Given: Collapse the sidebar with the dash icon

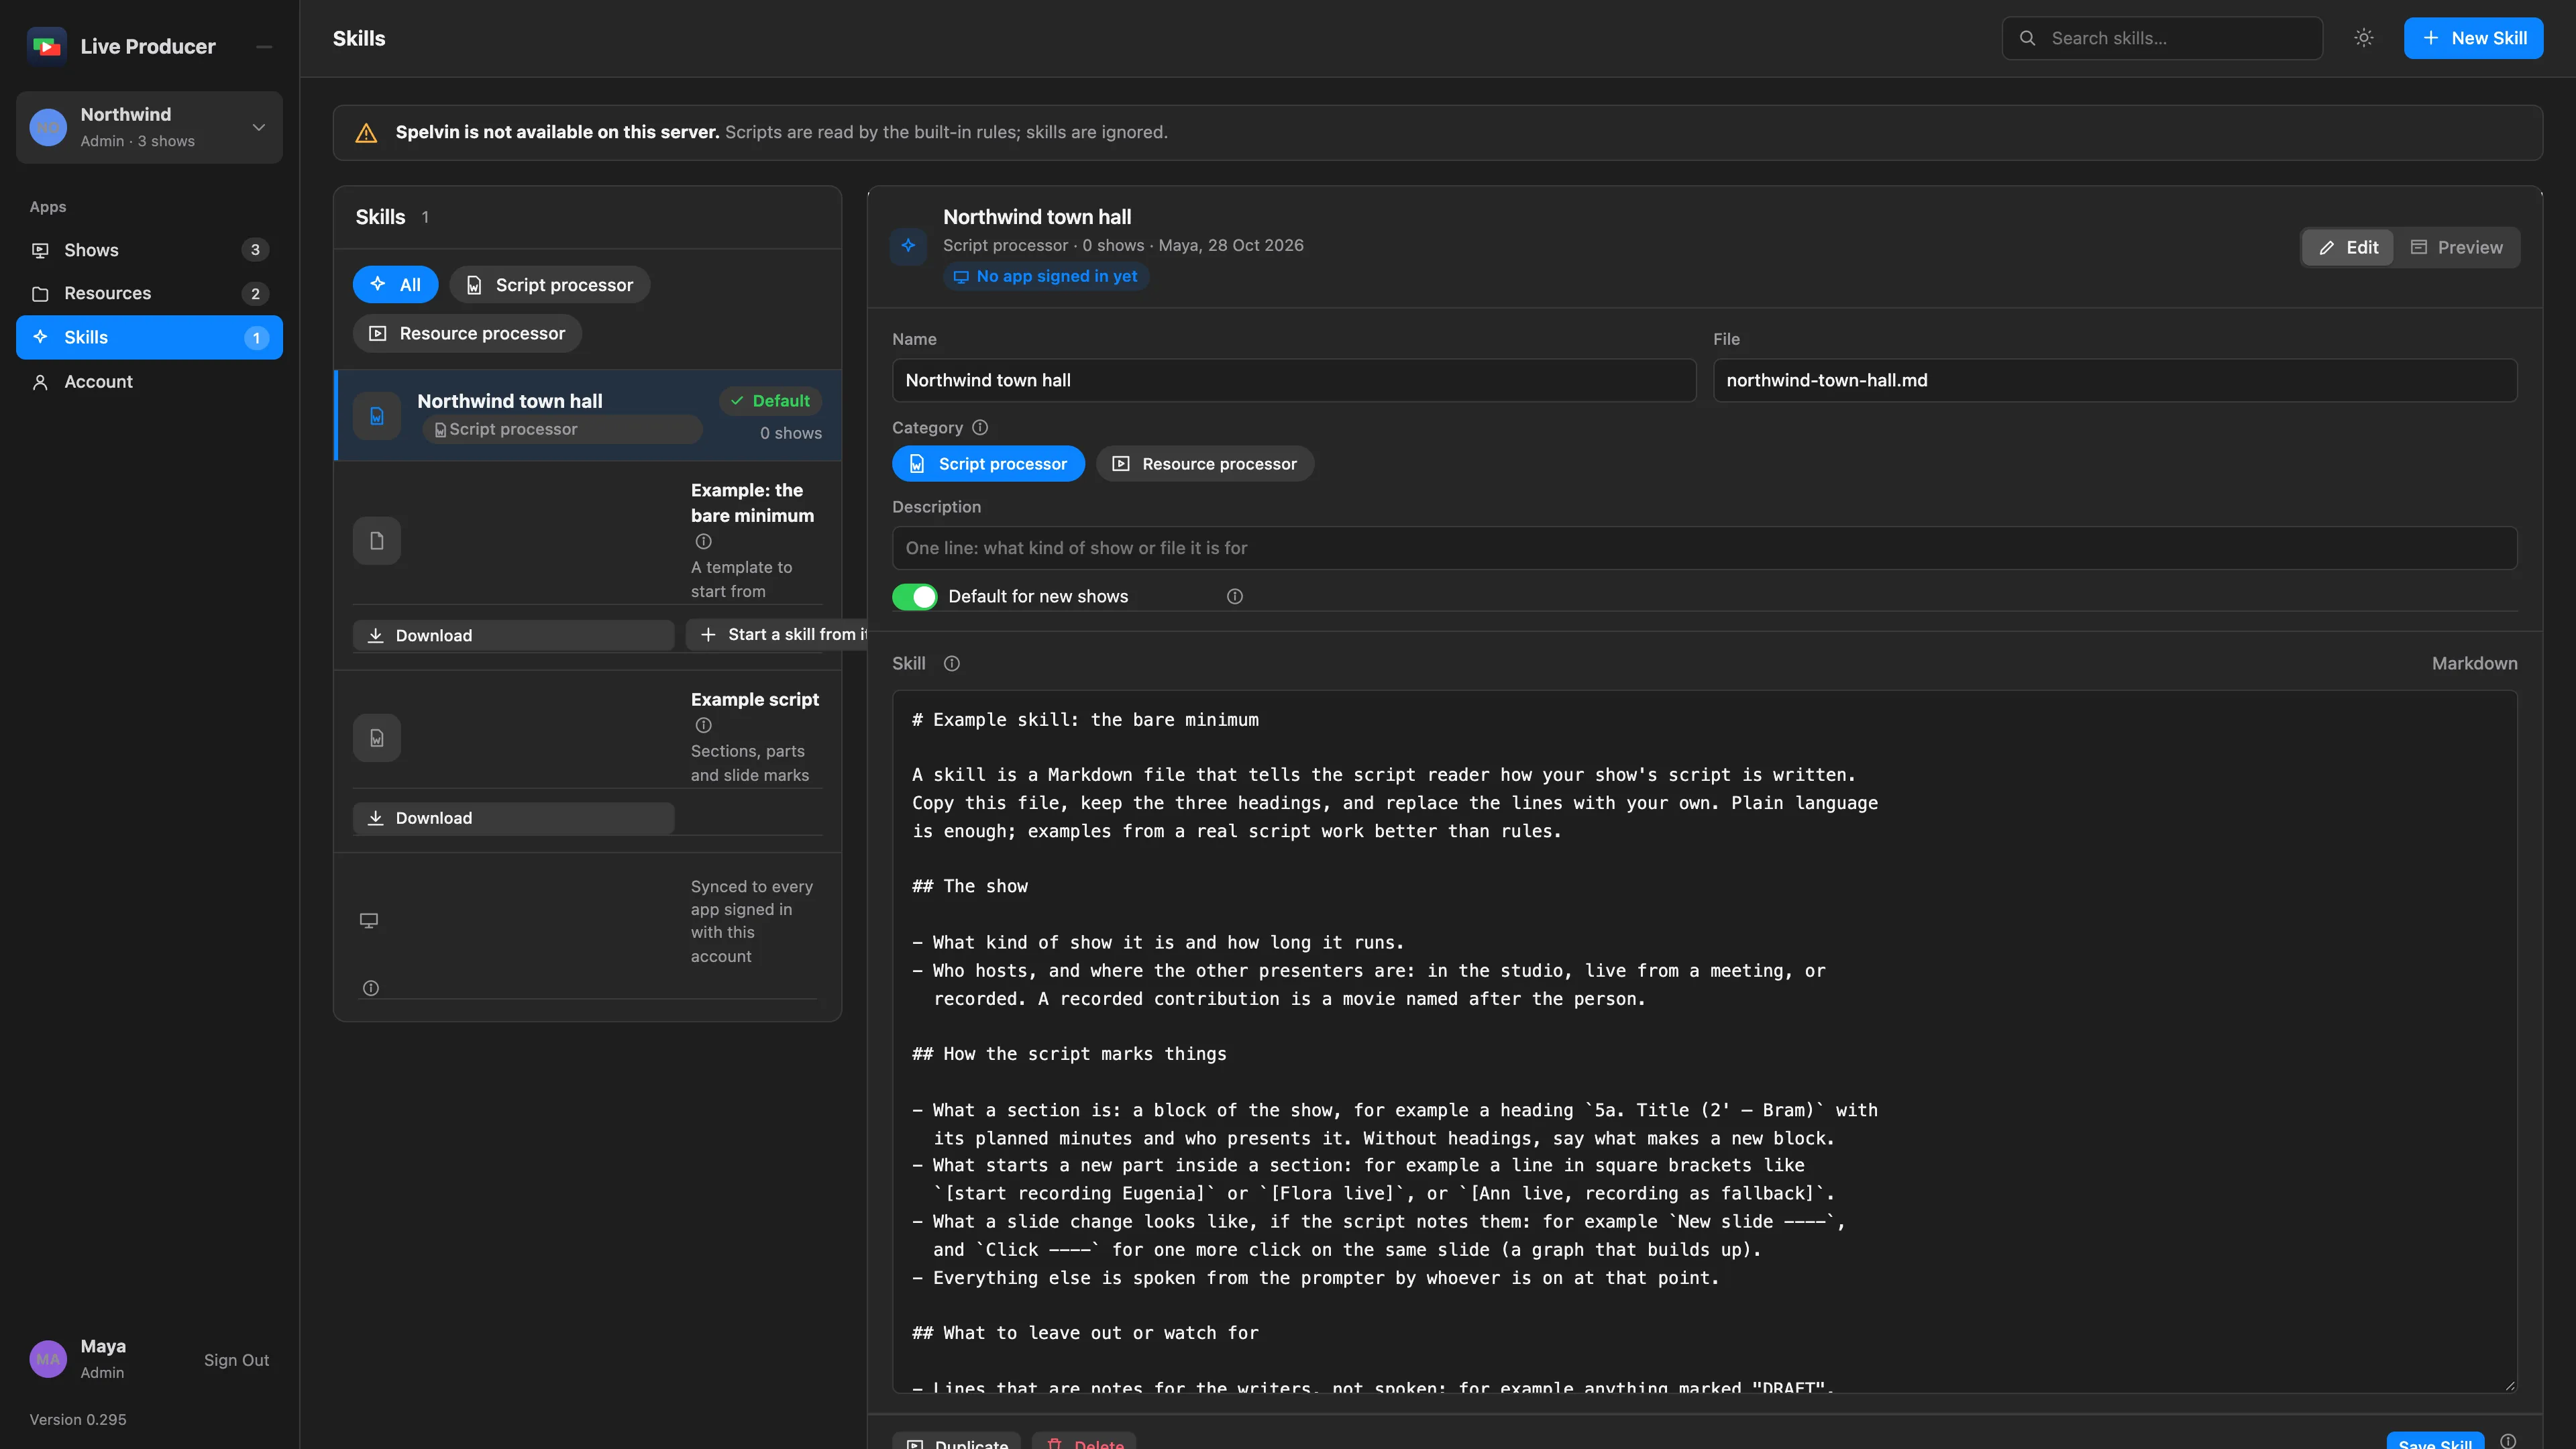Looking at the screenshot, I should [264, 46].
